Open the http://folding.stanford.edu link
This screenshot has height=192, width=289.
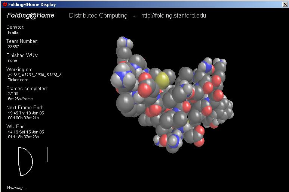click(173, 15)
